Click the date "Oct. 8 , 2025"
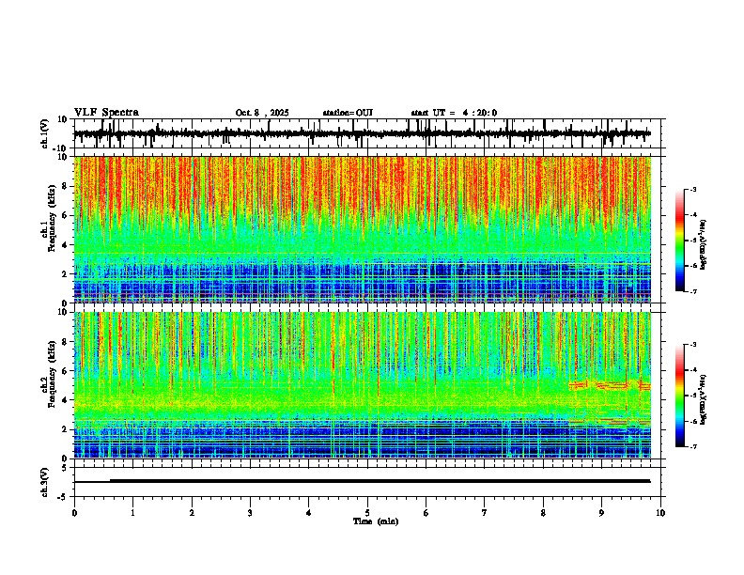 (262, 113)
